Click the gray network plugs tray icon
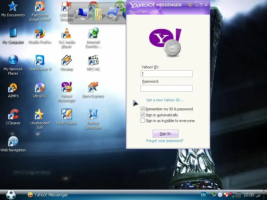Screen dimensions: 267x200 coord(238,195)
